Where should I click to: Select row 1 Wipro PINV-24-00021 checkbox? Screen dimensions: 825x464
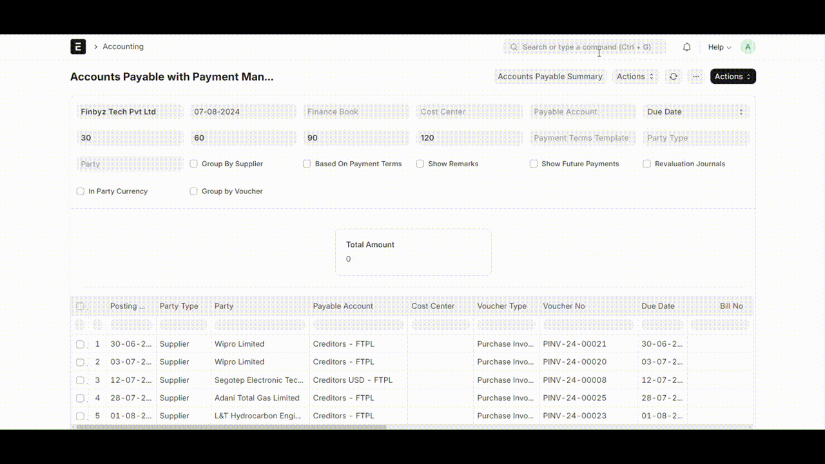tap(80, 344)
